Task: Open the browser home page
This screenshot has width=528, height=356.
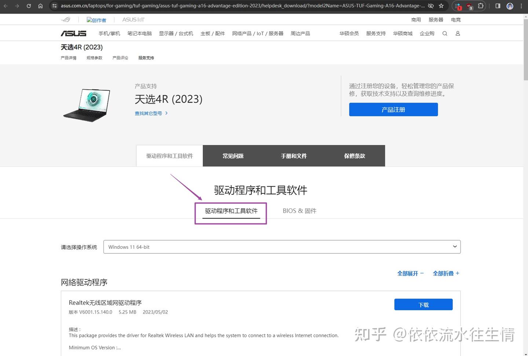Action: click(40, 6)
